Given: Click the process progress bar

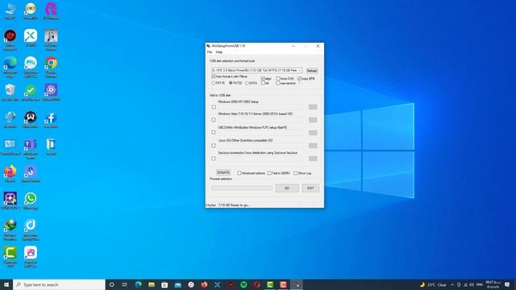Looking at the screenshot, I should 242,188.
